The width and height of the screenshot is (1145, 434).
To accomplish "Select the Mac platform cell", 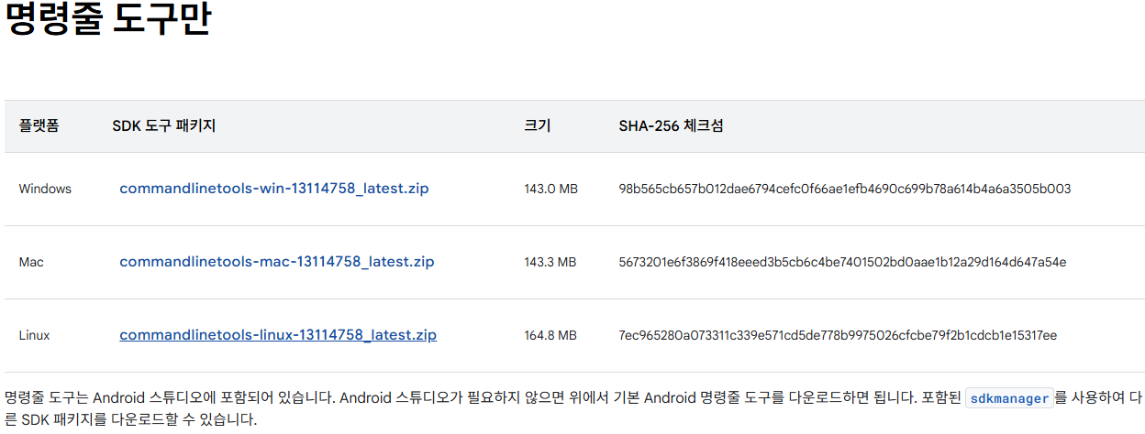I will [31, 262].
